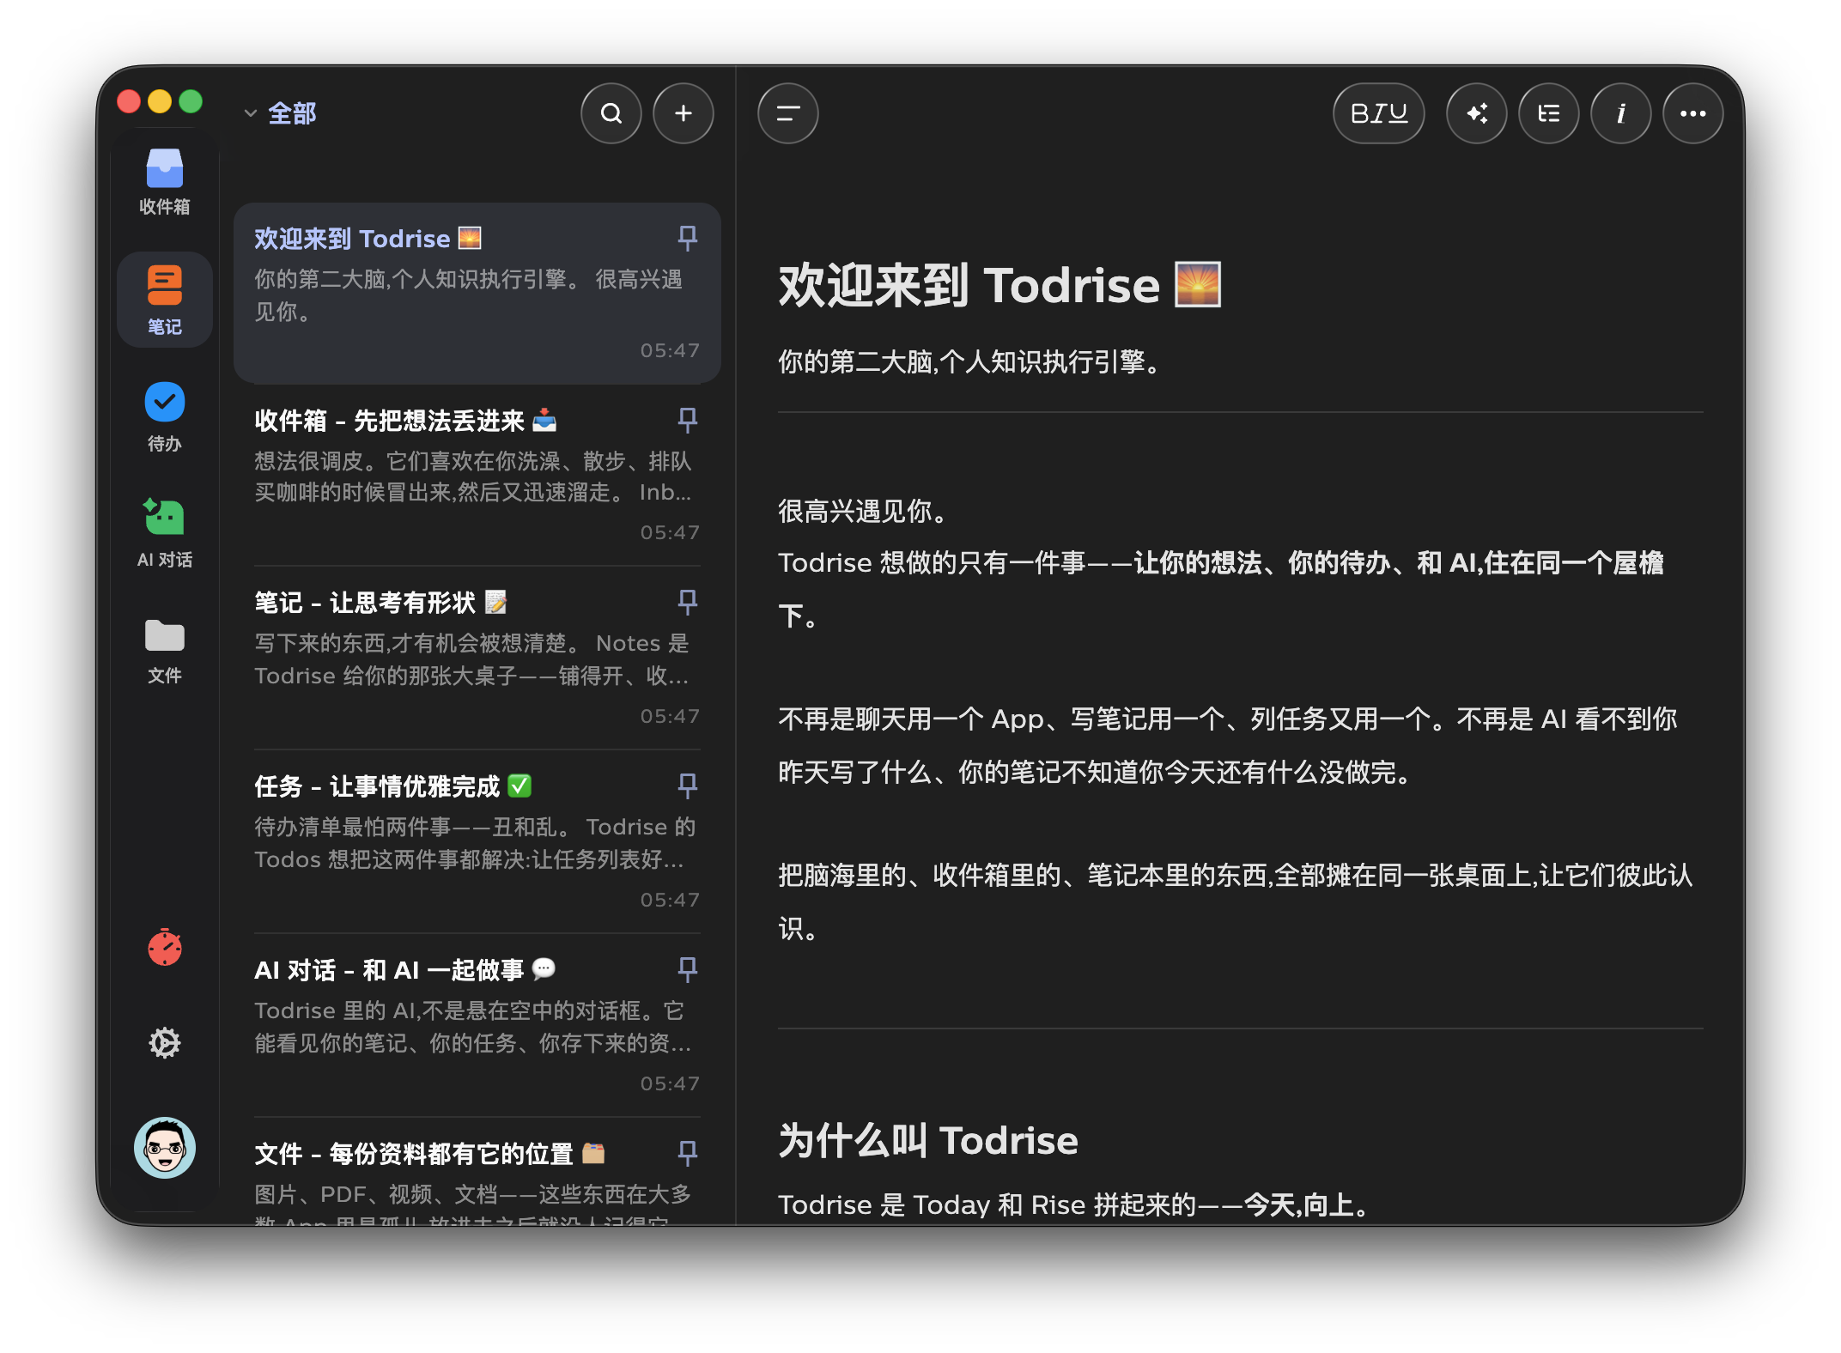Viewport: 1841px width, 1353px height.
Task: Click the heading 为什么叫 Todrise
Action: pos(928,1140)
